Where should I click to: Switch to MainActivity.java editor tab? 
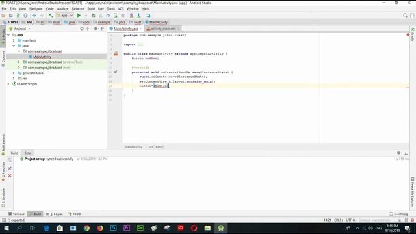click(x=125, y=29)
